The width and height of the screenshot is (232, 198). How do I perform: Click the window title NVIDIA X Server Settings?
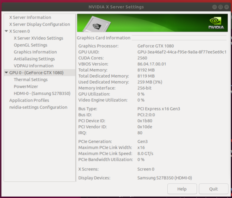(116, 7)
